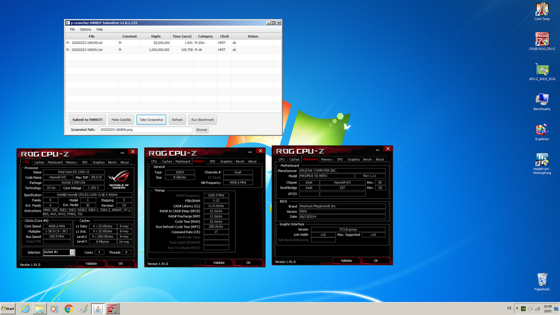Screen dimensions: 560x315
Task: Click OK in middle CPU-Z window
Action: pyautogui.click(x=248, y=262)
